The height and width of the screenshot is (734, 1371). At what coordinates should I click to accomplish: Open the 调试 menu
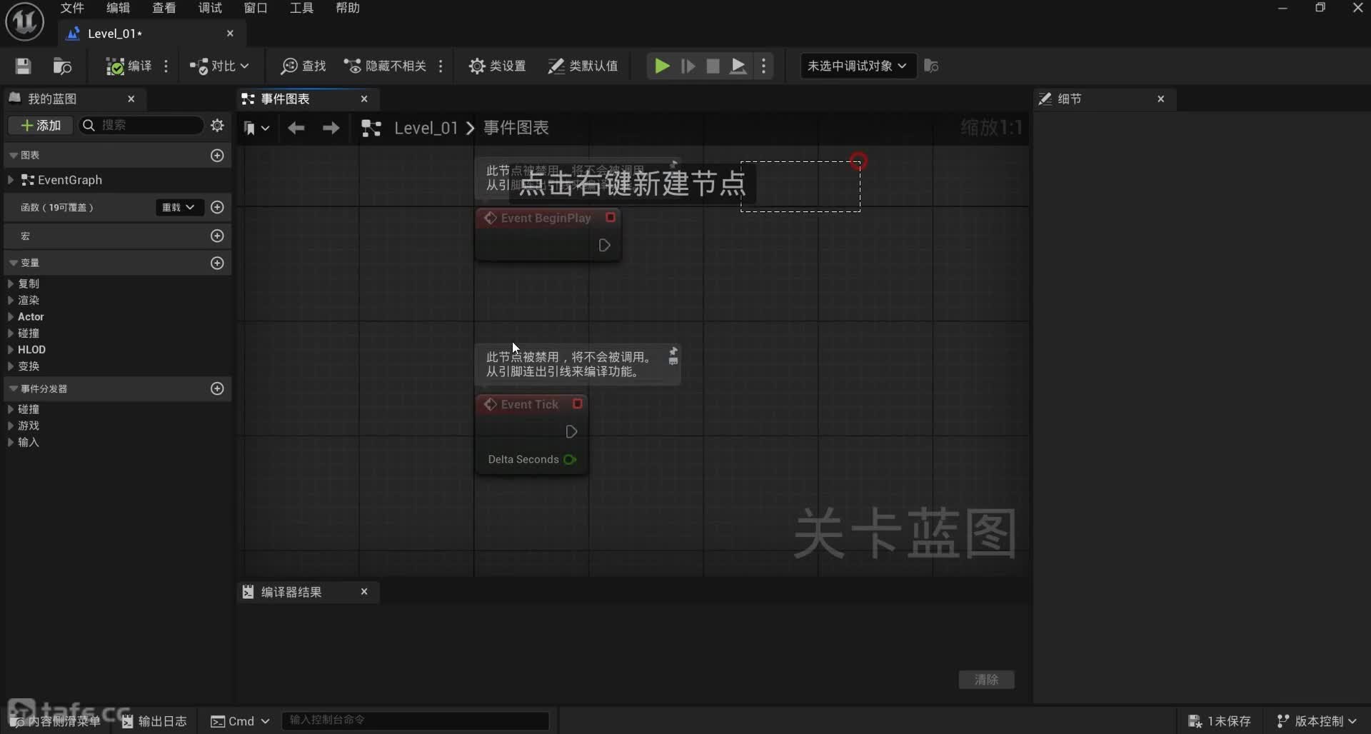pos(209,8)
